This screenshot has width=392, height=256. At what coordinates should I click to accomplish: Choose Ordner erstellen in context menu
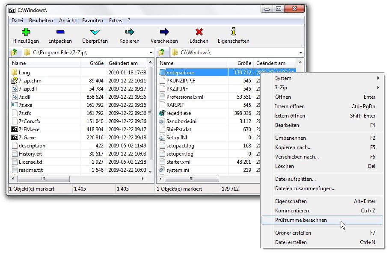click(322, 233)
